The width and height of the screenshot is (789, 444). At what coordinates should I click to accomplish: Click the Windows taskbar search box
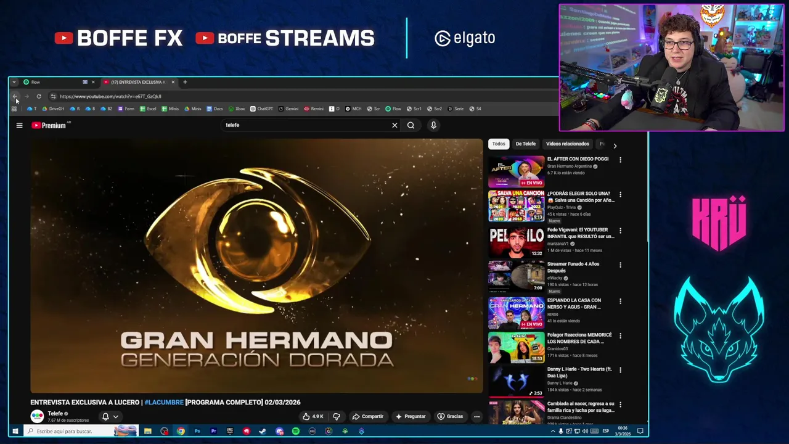(x=80, y=431)
